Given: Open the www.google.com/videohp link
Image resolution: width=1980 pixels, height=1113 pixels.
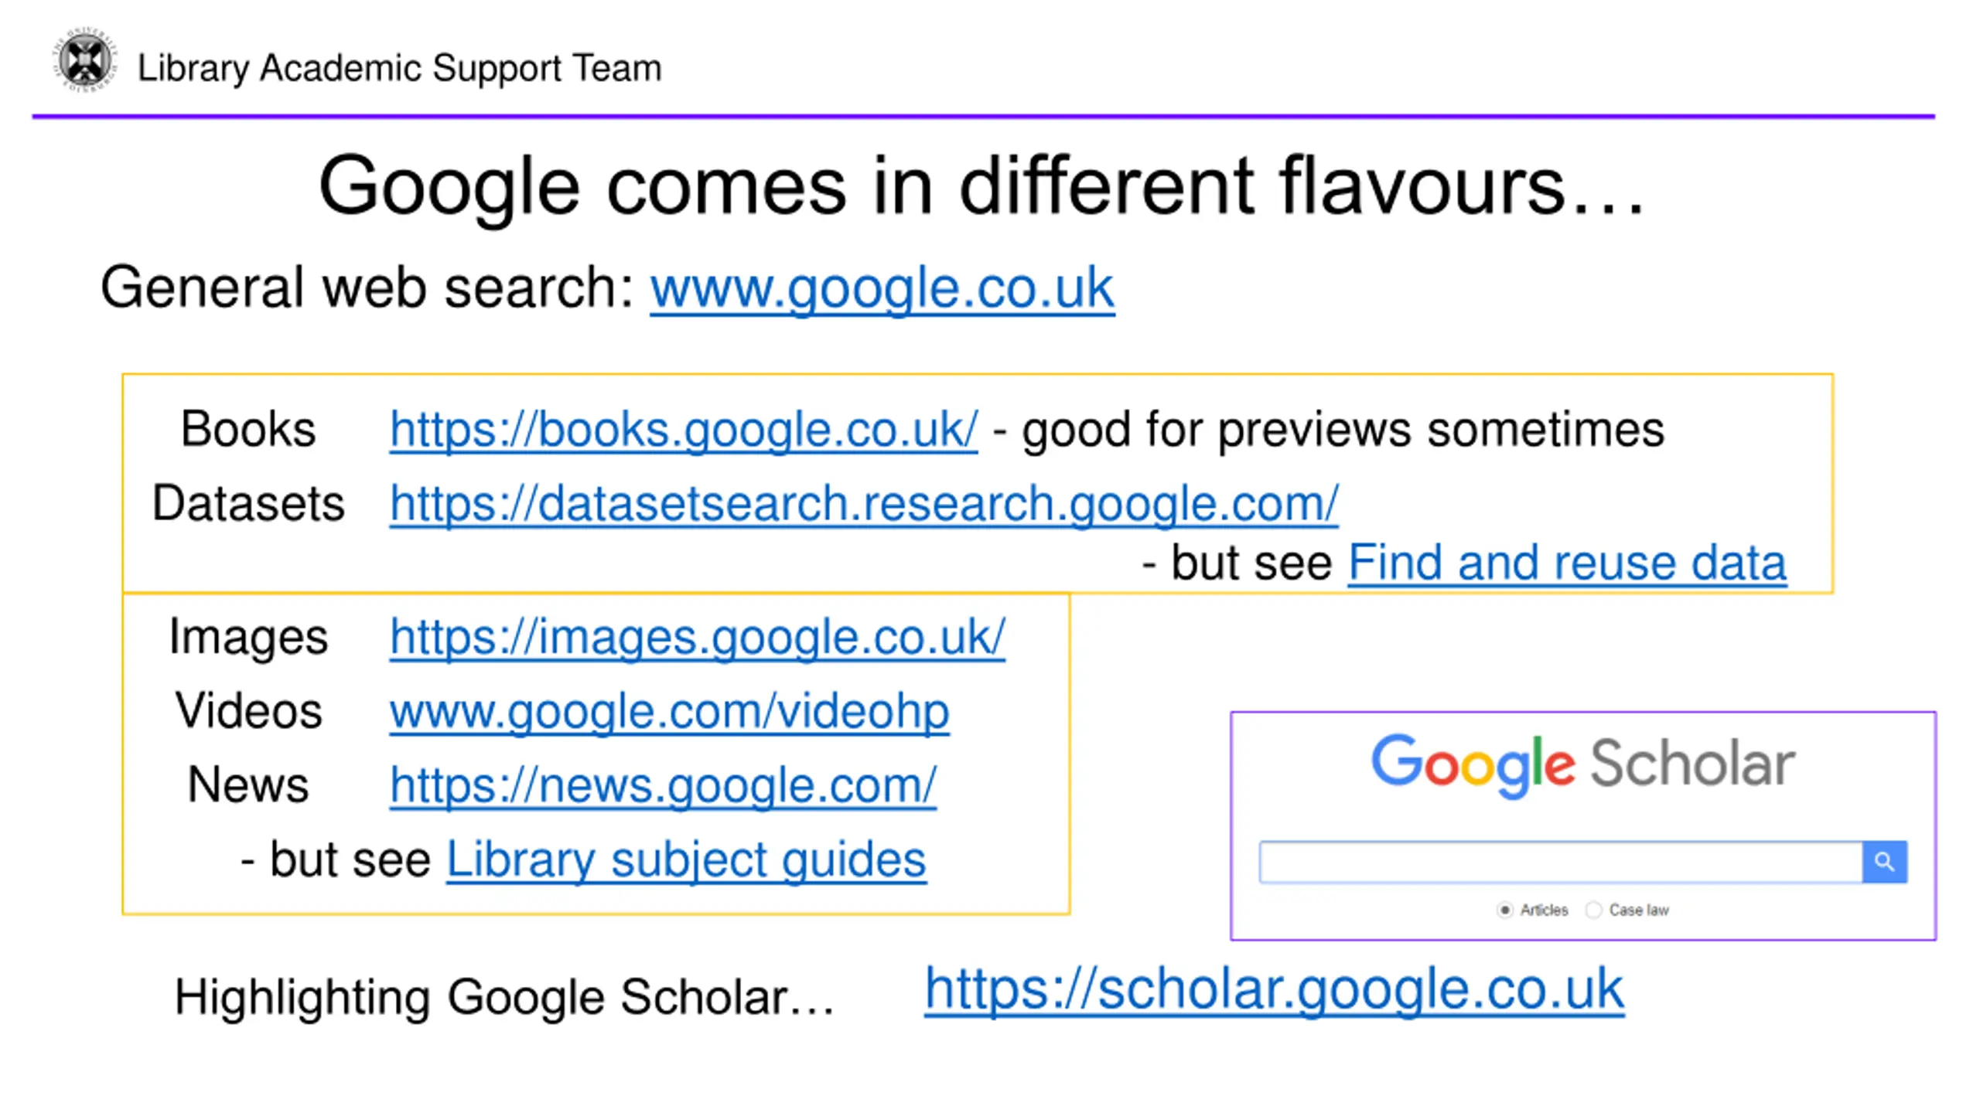Looking at the screenshot, I should coord(669,711).
